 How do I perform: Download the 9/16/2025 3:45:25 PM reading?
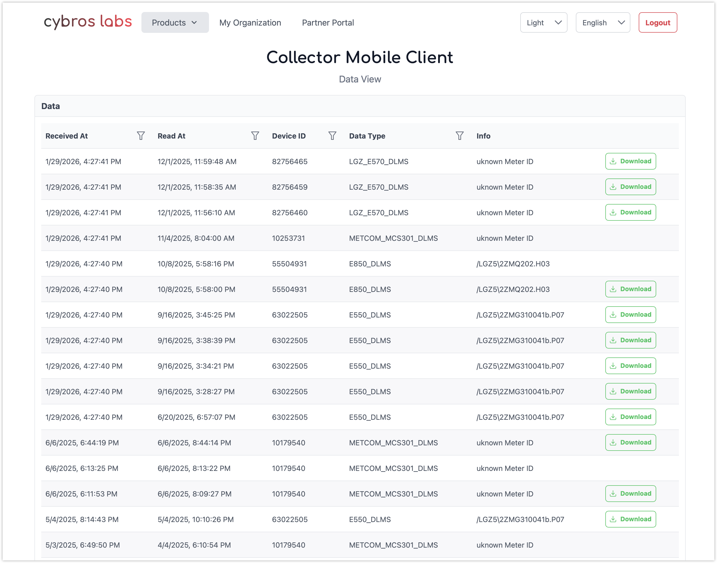630,314
